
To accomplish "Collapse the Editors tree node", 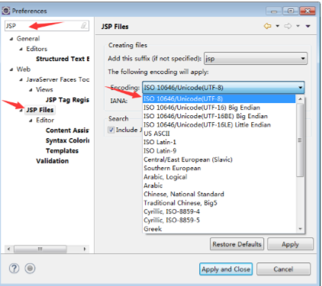I will (x=21, y=49).
